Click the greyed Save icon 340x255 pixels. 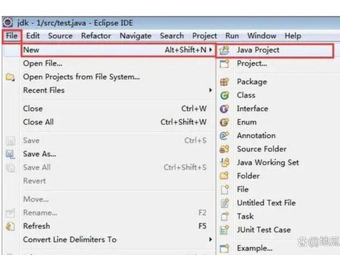(10, 141)
